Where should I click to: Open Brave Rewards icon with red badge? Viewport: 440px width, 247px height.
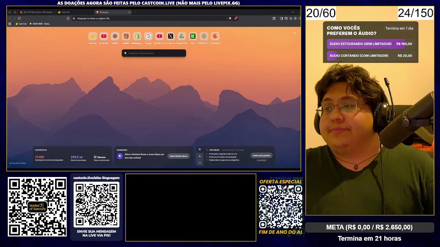(x=235, y=18)
